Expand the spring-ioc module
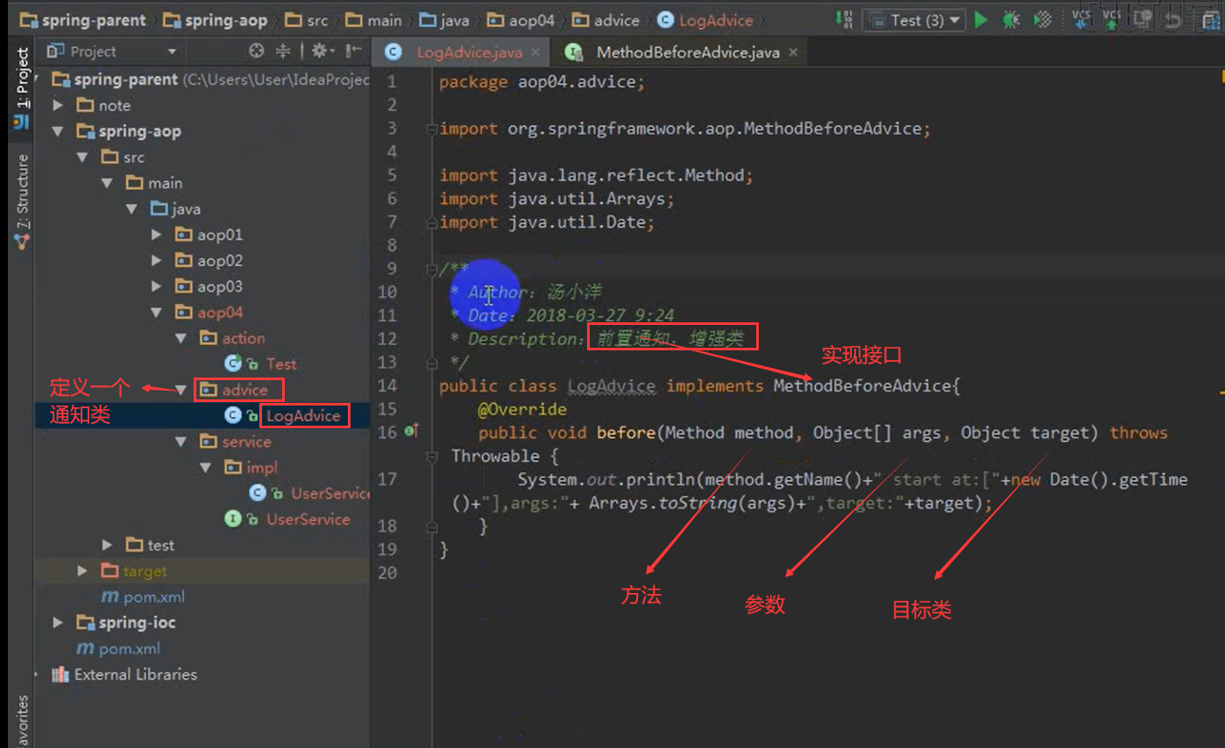This screenshot has height=748, width=1225. pos(58,623)
